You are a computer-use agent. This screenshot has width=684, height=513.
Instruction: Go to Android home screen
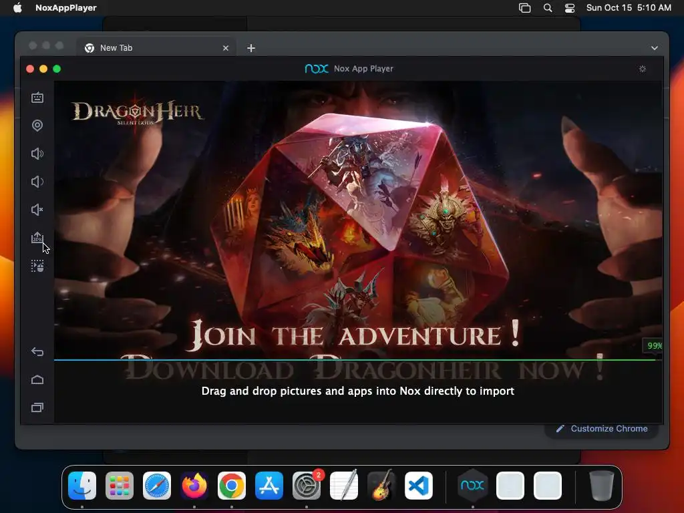(37, 379)
